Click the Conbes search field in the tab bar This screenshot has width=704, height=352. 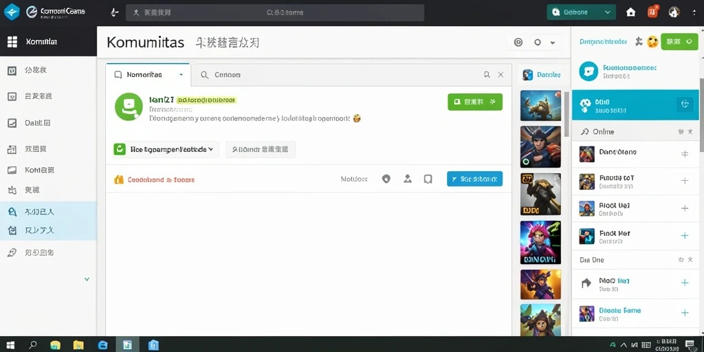[x=338, y=75]
